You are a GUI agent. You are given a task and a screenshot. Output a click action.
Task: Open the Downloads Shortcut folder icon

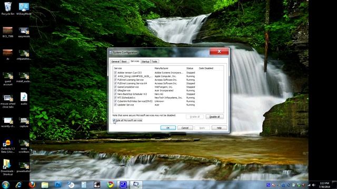pyautogui.click(x=8, y=167)
